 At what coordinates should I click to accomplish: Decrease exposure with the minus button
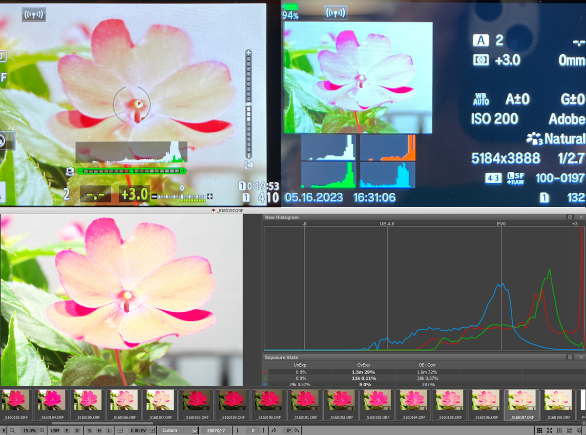(x=120, y=431)
